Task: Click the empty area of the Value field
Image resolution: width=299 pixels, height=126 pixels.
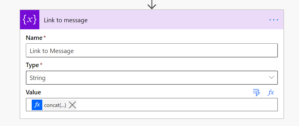Action: 176,105
